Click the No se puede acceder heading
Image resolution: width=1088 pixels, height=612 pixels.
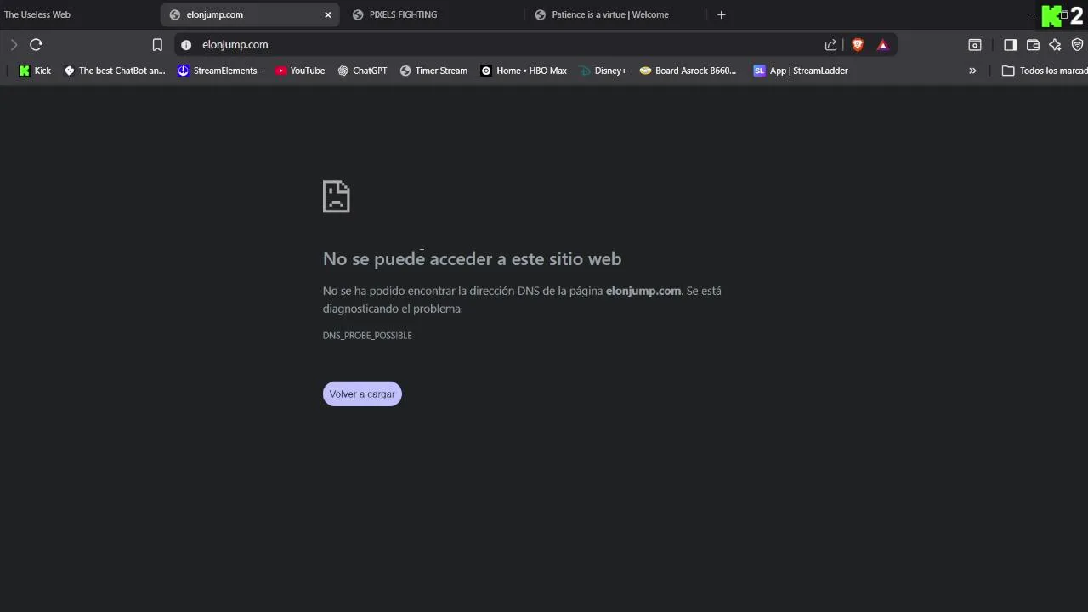[x=472, y=258]
